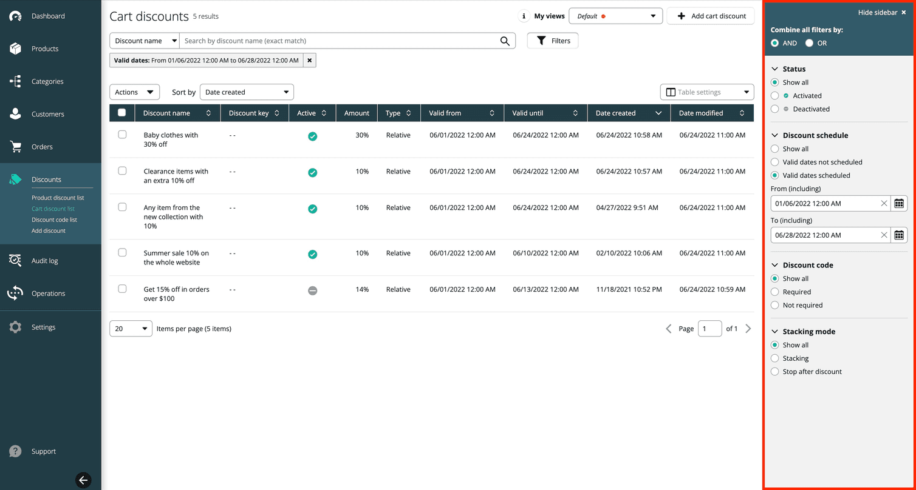This screenshot has height=490, width=916.
Task: Open the Audit log icon
Action: click(x=15, y=260)
